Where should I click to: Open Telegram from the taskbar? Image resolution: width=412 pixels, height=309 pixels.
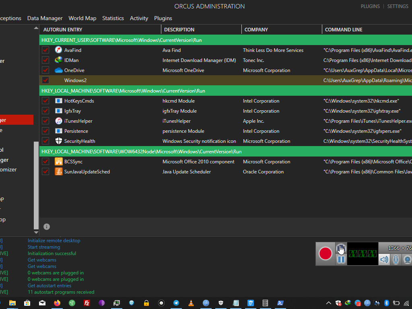[x=176, y=303]
